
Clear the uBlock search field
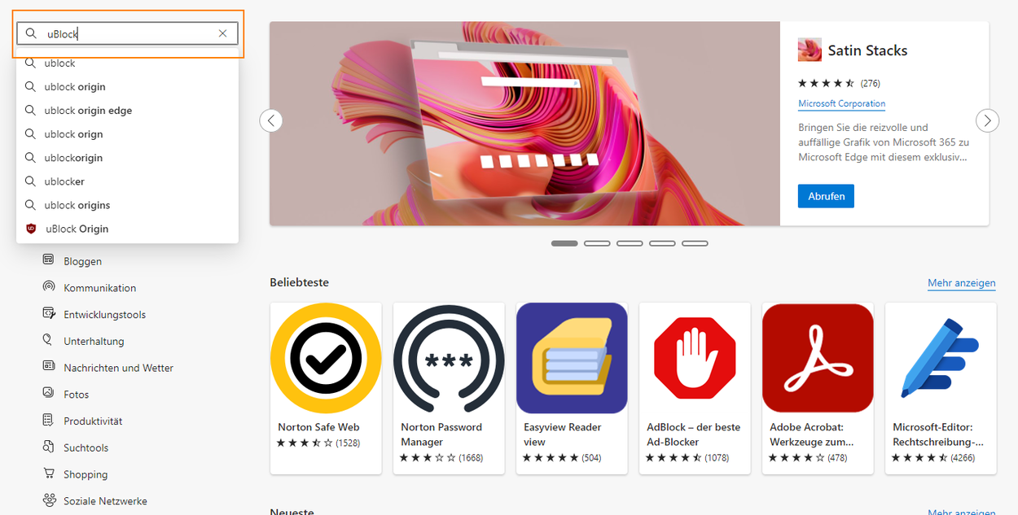coord(222,33)
